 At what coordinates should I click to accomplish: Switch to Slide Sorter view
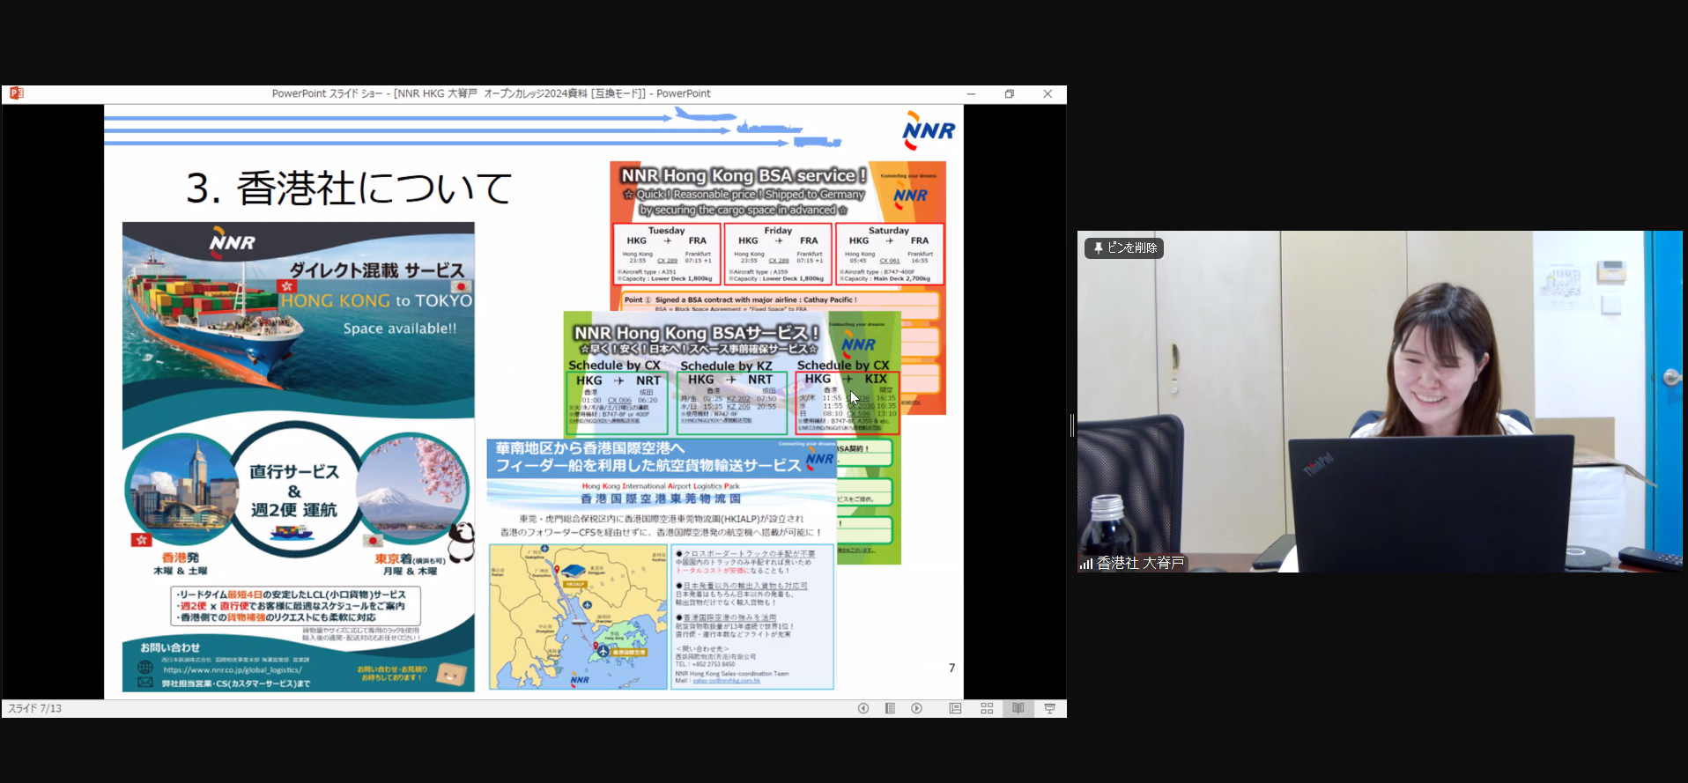(x=987, y=708)
